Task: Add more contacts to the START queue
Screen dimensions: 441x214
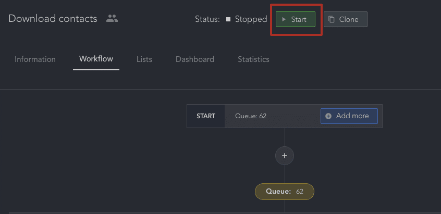Action: (x=349, y=116)
